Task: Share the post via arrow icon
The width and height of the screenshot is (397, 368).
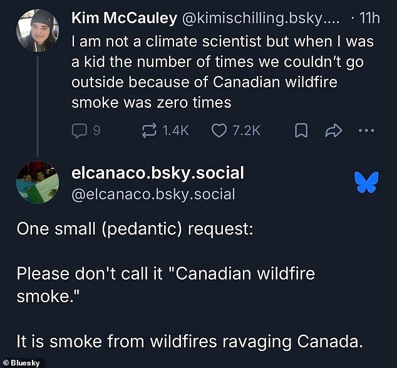Action: point(334,131)
